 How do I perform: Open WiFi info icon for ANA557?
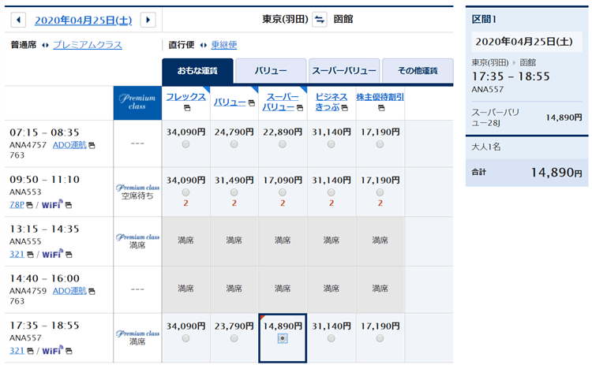(68, 351)
